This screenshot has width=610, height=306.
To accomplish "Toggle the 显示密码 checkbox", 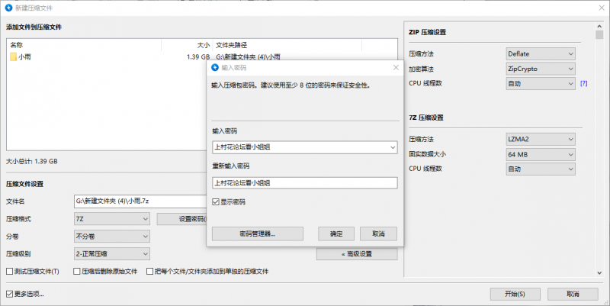I will pyautogui.click(x=217, y=202).
